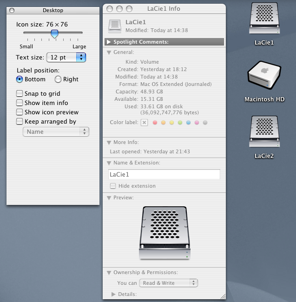Click resize grip of Info window
The width and height of the screenshot is (296, 302).
(223, 296)
